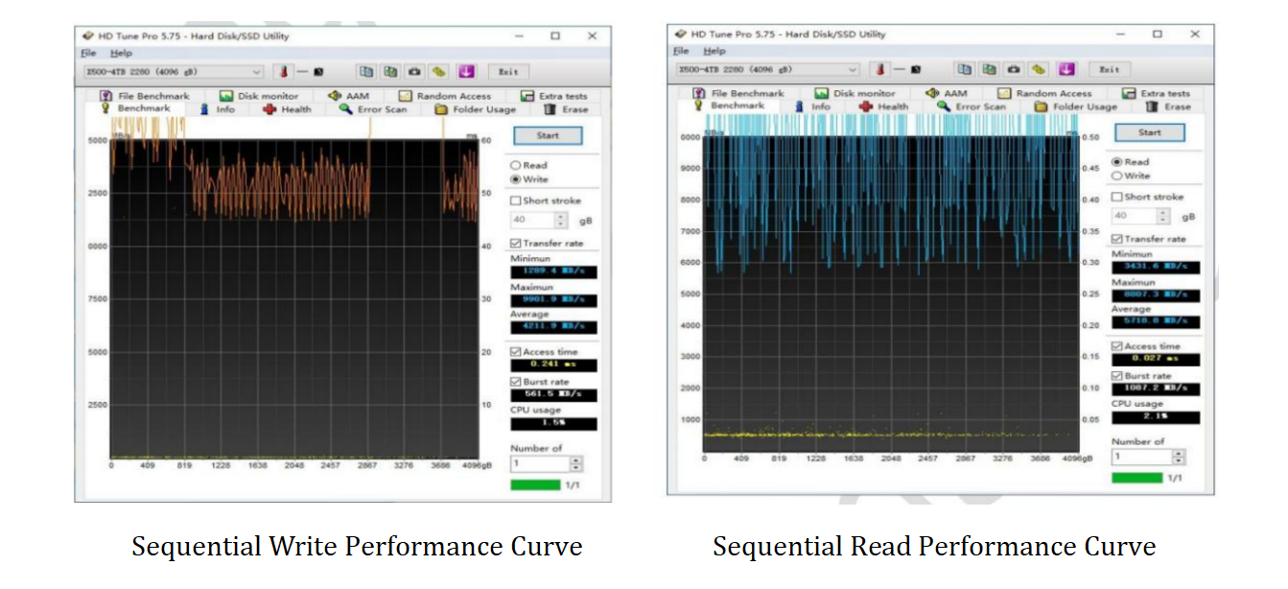Open Help menu in read benchmark window

[714, 51]
